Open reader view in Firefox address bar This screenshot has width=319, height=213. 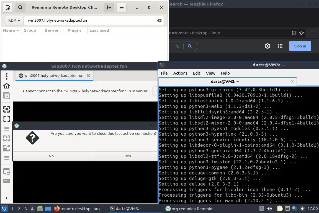(294, 33)
